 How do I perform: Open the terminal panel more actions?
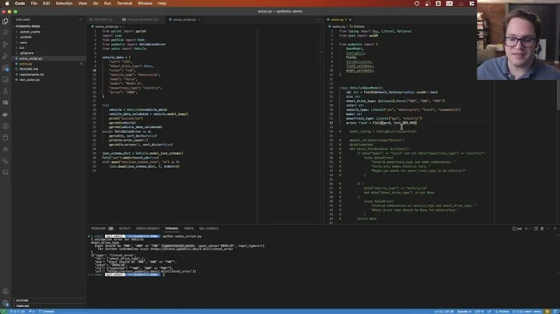point(548,229)
